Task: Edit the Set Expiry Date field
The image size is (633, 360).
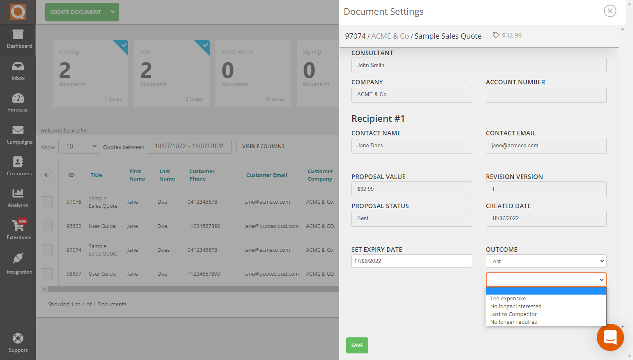Action: click(411, 261)
